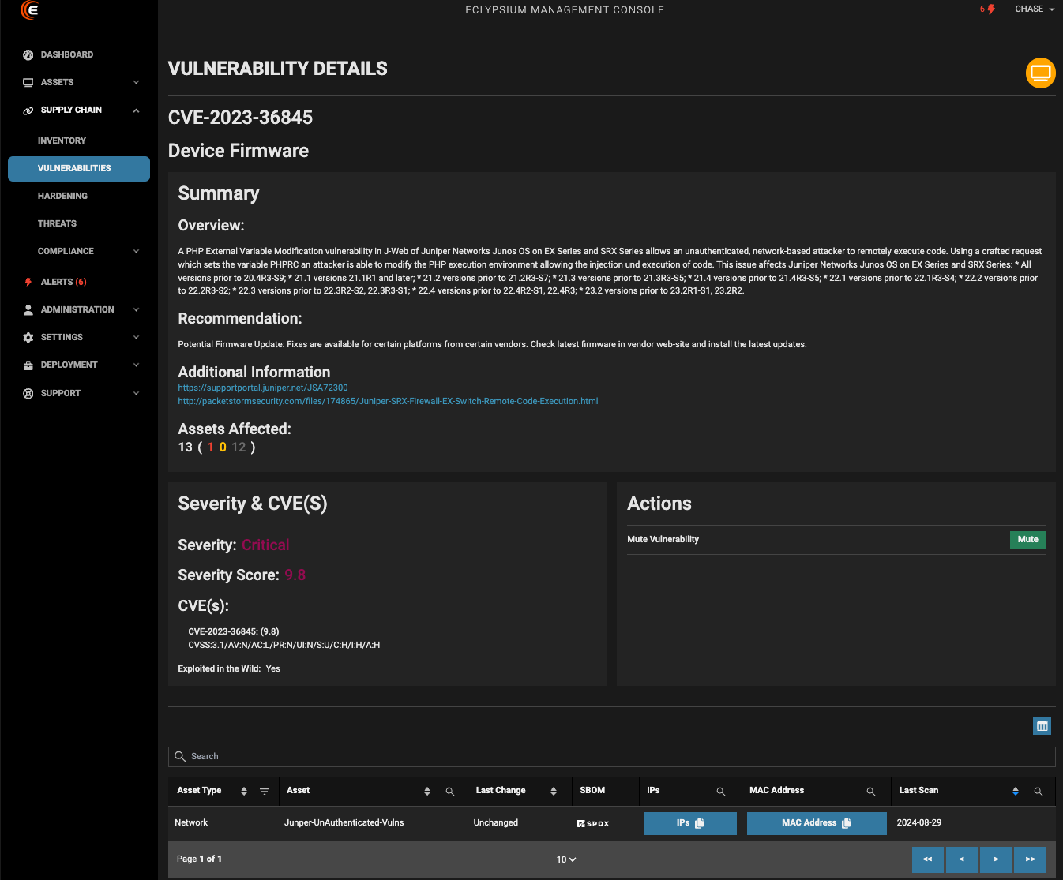Click the 2024-08-29 last scan cell
The height and width of the screenshot is (880, 1063).
(919, 823)
